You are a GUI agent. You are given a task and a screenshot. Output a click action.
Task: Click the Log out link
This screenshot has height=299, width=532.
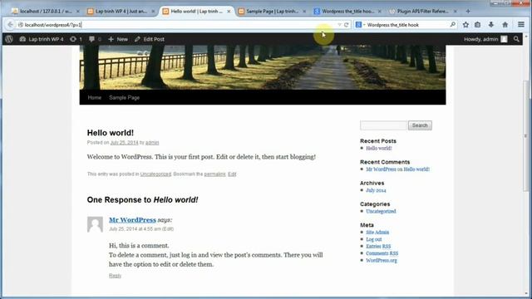[x=373, y=239]
